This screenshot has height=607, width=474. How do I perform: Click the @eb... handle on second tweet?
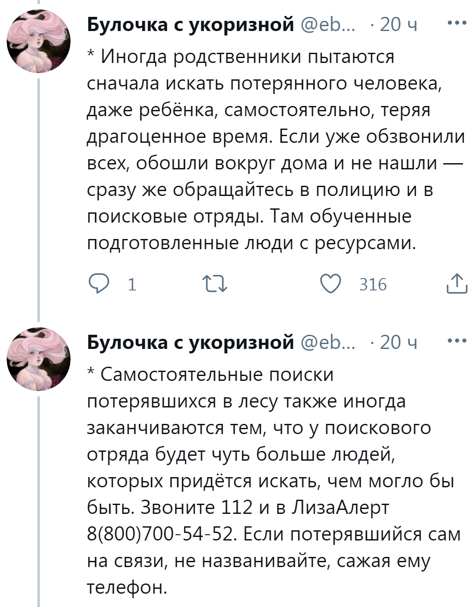pos(328,342)
